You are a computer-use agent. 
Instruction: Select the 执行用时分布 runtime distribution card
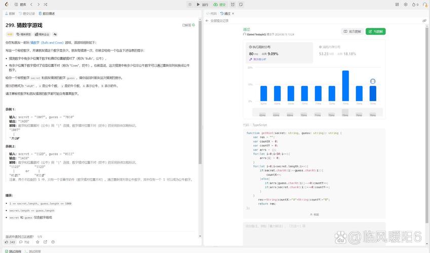pyautogui.click(x=279, y=52)
